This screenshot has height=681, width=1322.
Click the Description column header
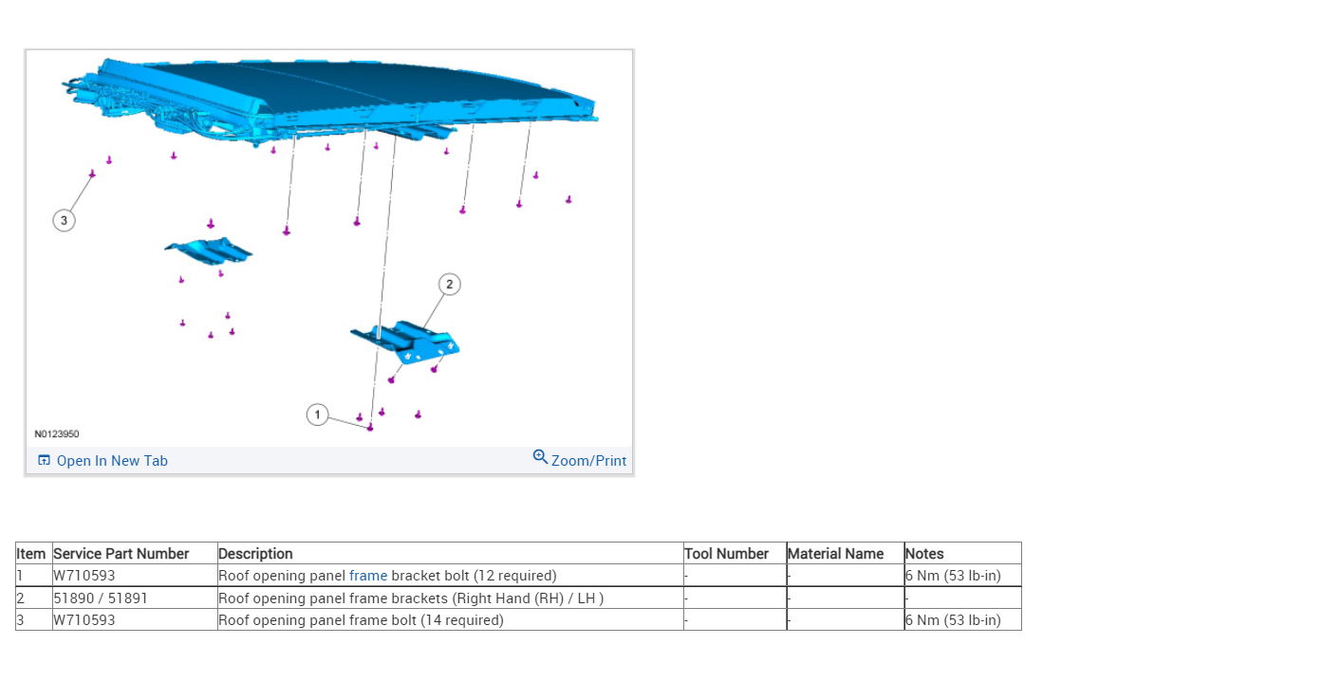(x=255, y=554)
